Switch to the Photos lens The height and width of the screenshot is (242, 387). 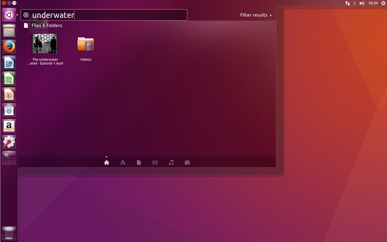click(187, 163)
